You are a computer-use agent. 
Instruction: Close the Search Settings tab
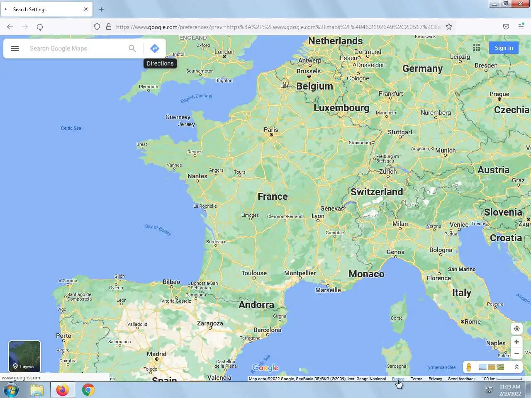[86, 9]
